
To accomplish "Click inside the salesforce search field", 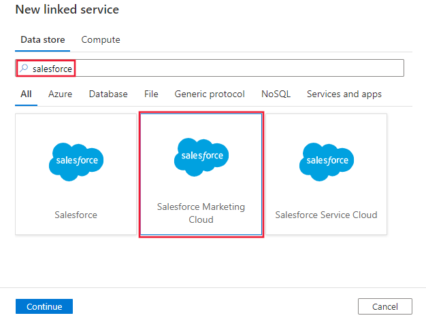I will click(225, 69).
